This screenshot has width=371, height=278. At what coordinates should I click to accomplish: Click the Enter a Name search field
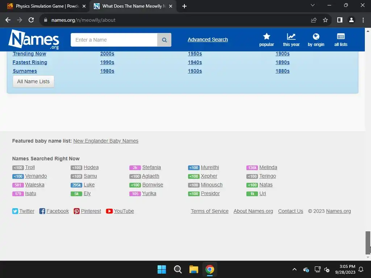[x=114, y=40]
